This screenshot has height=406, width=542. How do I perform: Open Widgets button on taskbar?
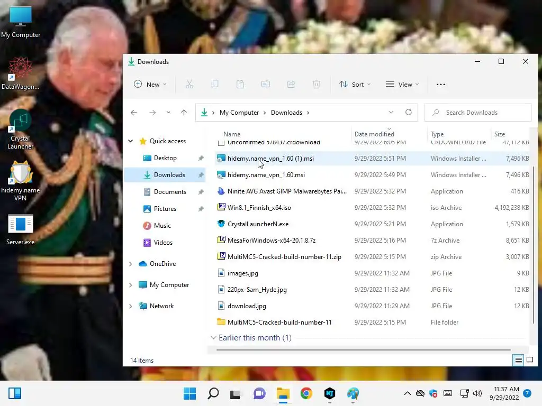click(x=15, y=393)
